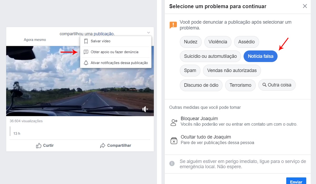Click the Agora mesmo timestamp
Viewport: 316px width, 184px height.
(35, 40)
